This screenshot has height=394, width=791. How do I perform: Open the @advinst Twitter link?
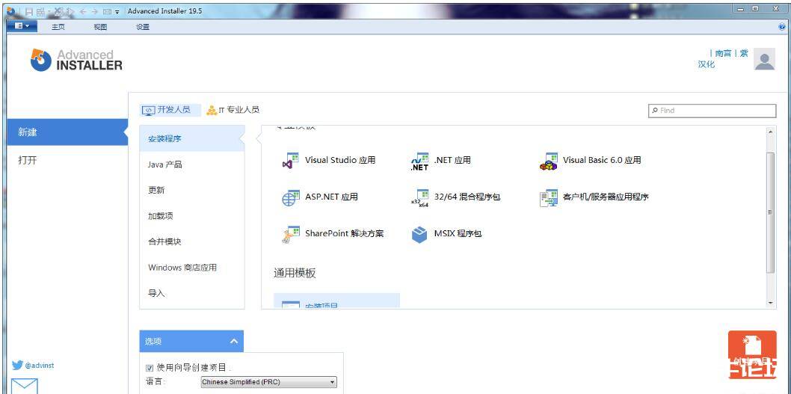click(x=33, y=366)
